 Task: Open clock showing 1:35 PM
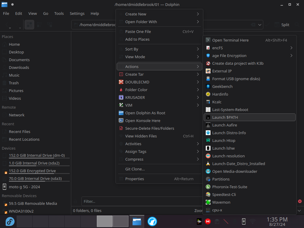tap(277, 221)
